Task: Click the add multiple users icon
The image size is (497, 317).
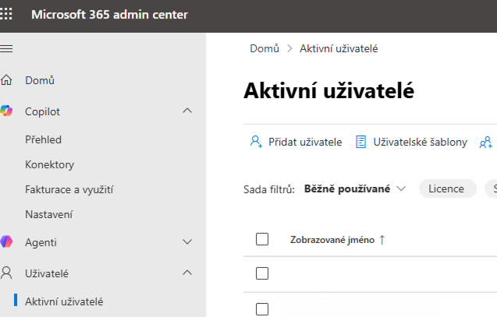Action: click(x=486, y=143)
